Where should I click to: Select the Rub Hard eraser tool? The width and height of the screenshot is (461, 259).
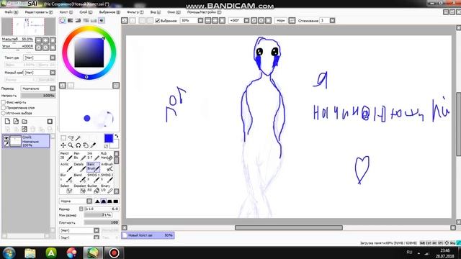[107, 156]
